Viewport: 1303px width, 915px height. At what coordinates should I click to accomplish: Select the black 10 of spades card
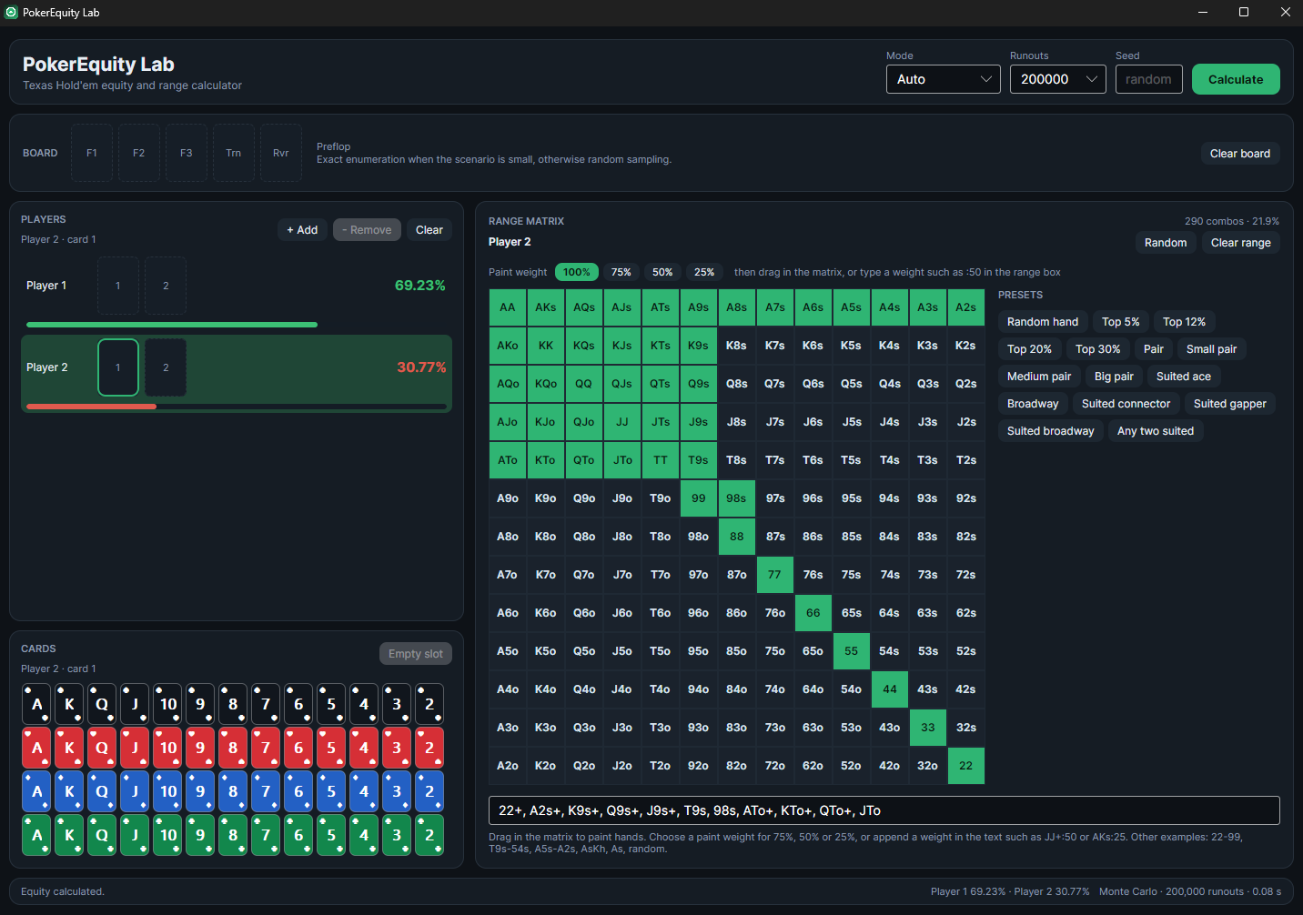[167, 704]
